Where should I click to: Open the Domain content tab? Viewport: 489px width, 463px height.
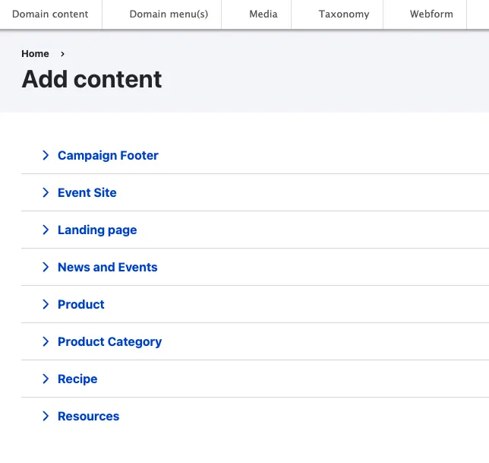pos(50,14)
